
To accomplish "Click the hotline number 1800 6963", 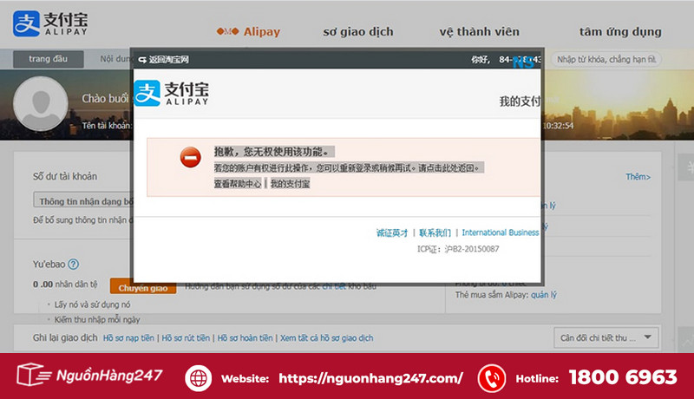I will 623,377.
